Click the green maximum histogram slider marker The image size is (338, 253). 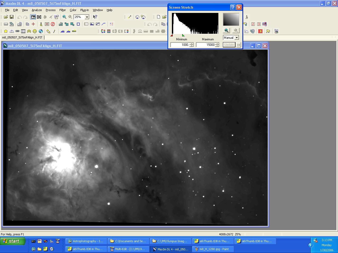coord(183,35)
